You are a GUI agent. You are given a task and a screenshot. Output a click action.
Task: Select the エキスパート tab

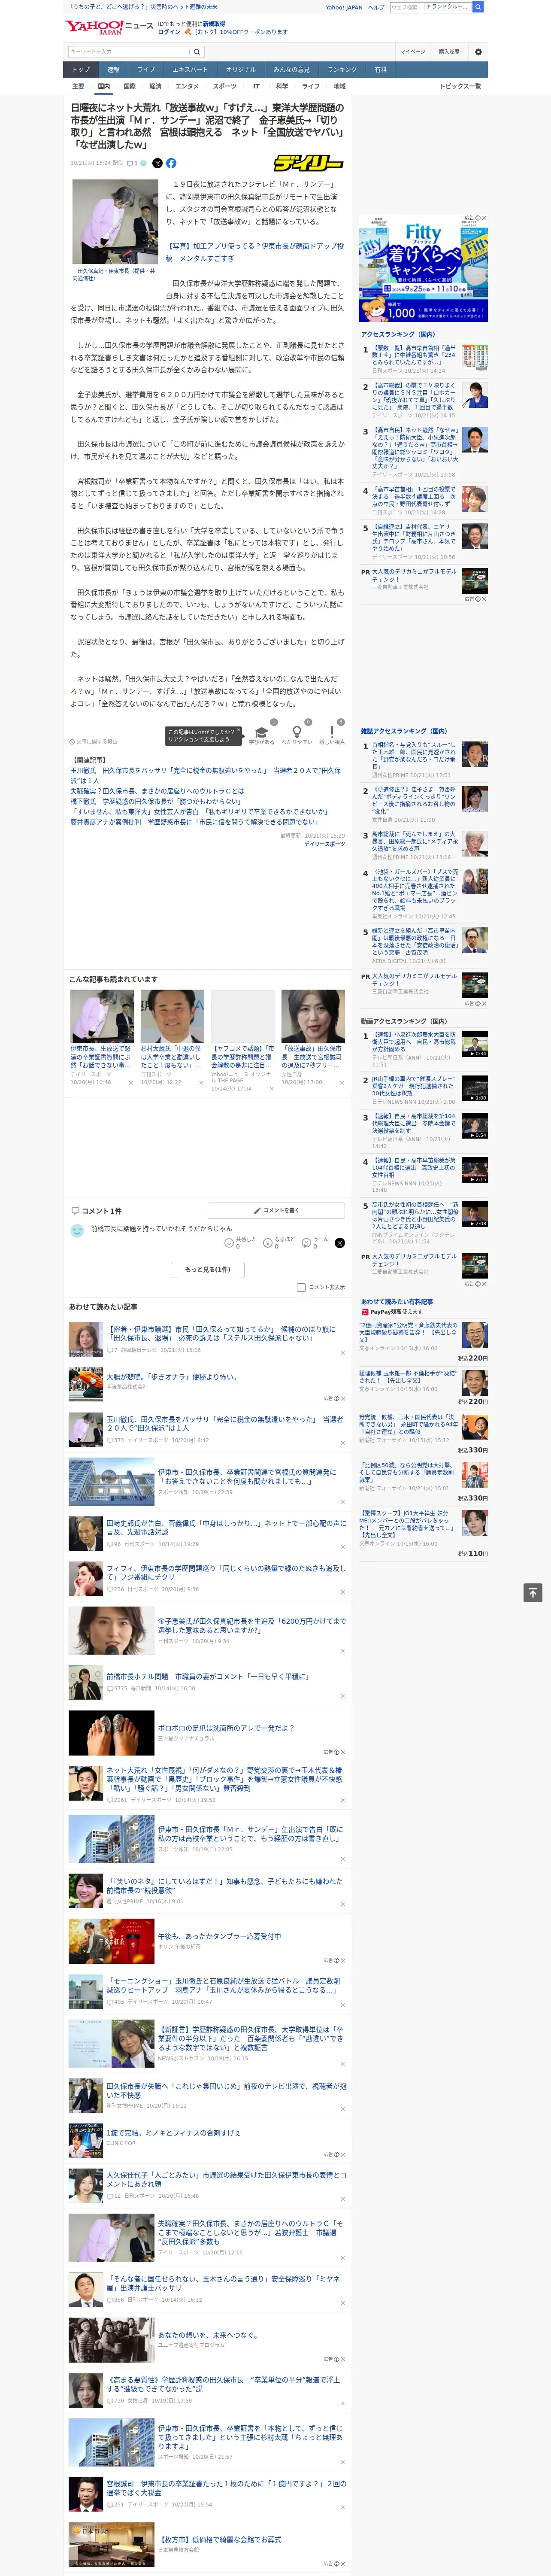pos(190,69)
